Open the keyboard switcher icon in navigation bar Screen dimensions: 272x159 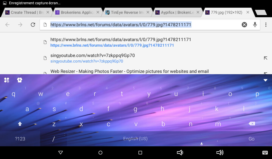click(x=265, y=152)
